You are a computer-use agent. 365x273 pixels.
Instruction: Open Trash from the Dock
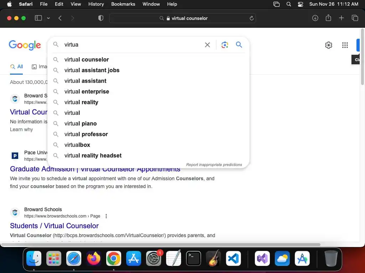point(331,258)
